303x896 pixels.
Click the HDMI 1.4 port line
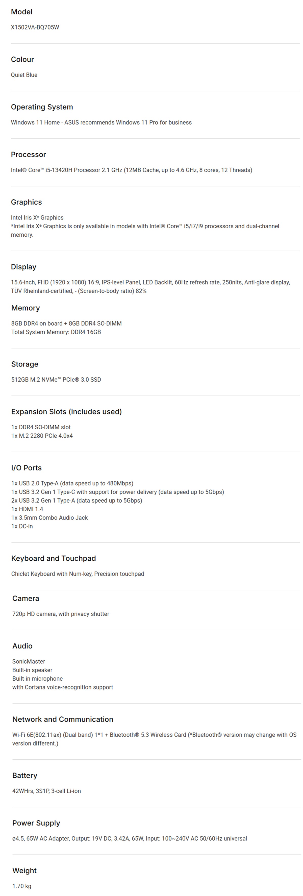(x=27, y=509)
